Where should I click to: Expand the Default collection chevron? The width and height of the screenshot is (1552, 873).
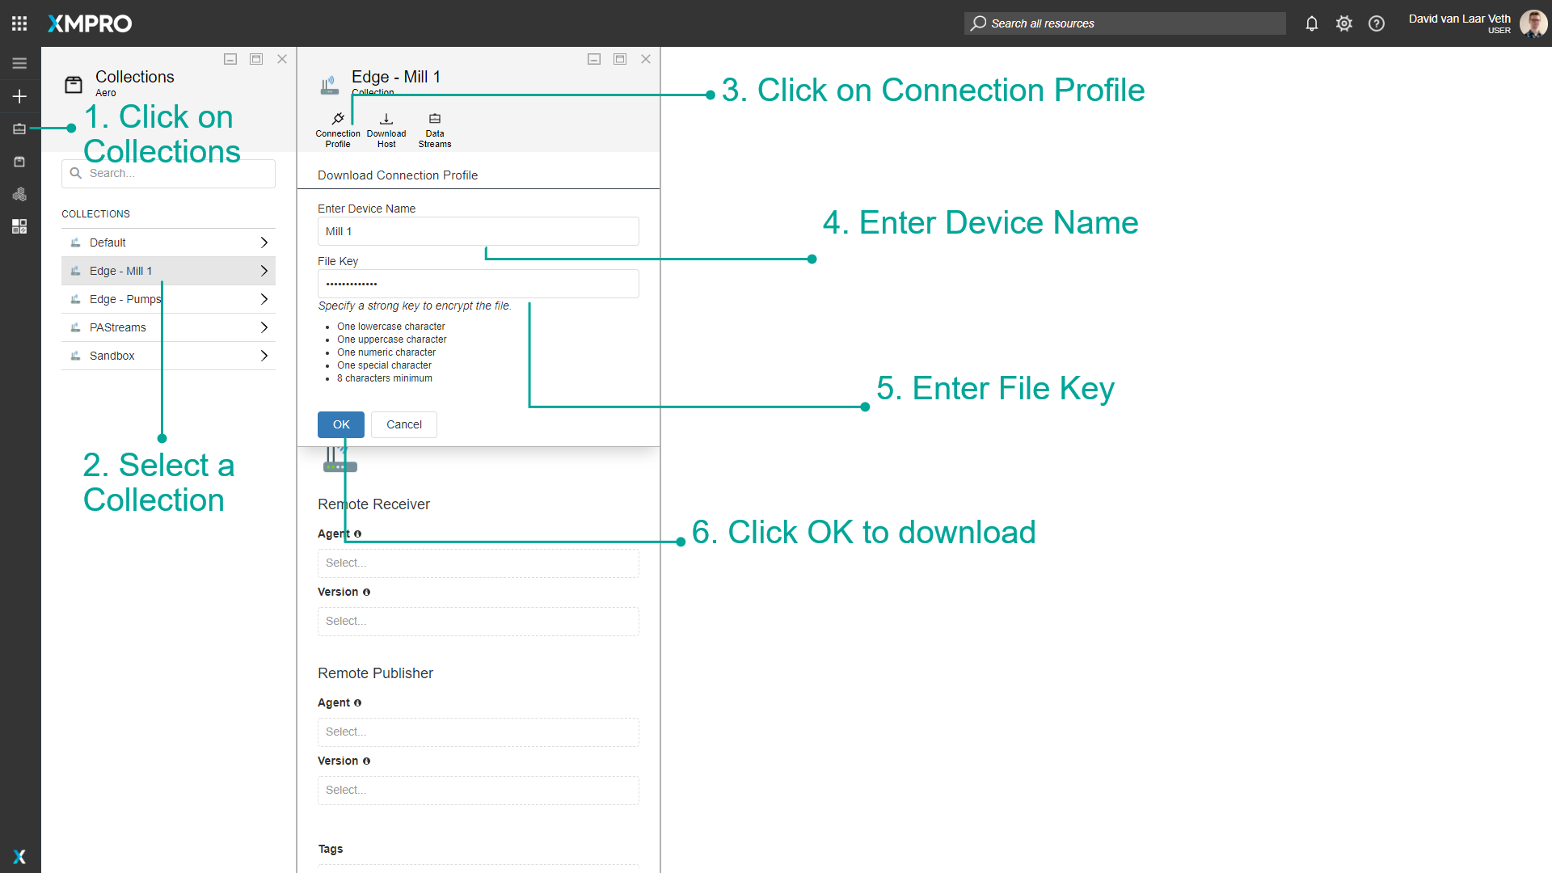click(264, 242)
